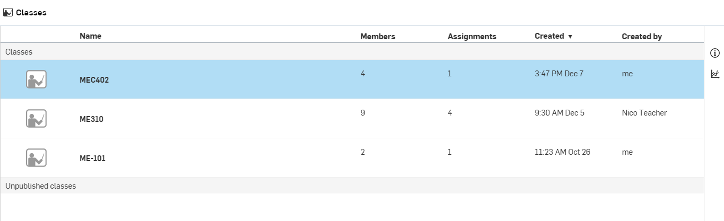
Task: Click the MEC402 class icon
Action: [x=36, y=79]
